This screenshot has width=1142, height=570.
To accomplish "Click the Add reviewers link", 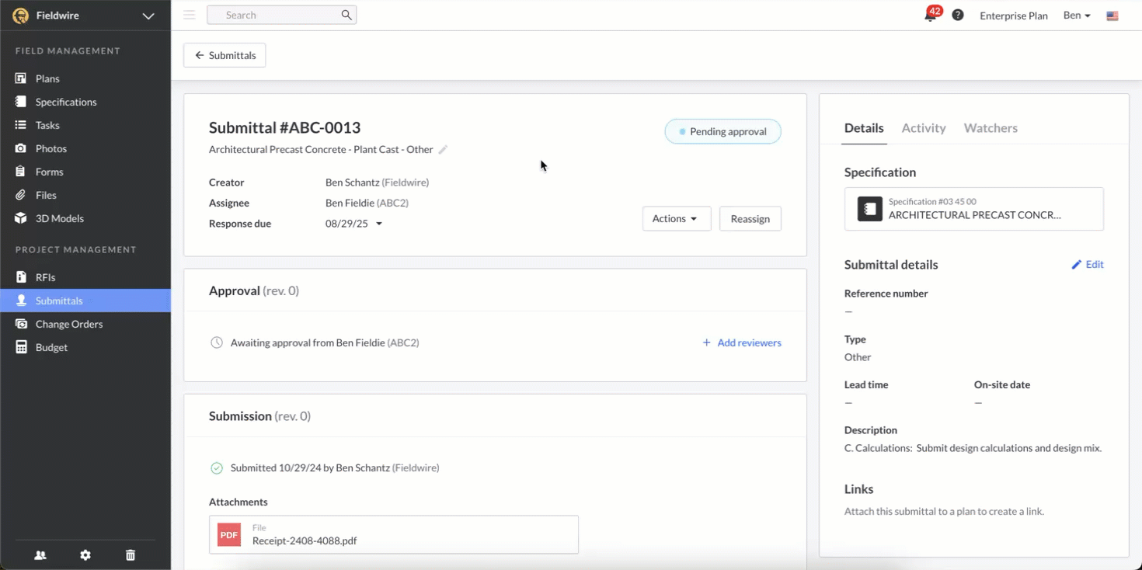I will (x=742, y=342).
